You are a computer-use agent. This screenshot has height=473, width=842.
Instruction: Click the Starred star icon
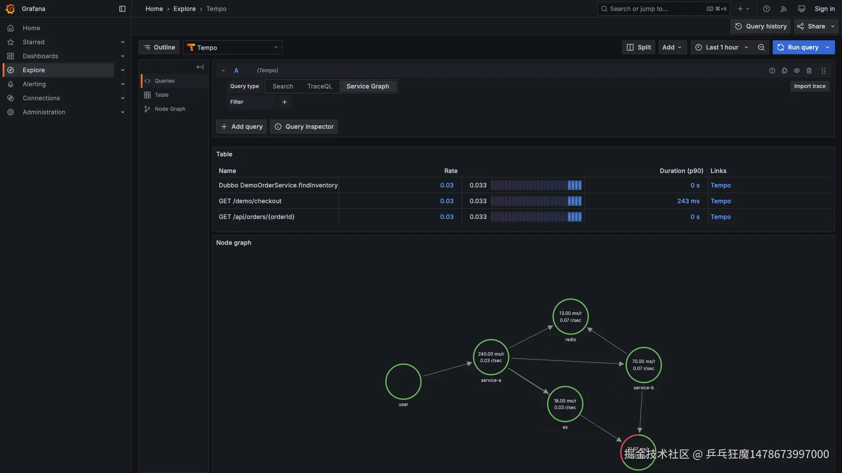(x=11, y=42)
